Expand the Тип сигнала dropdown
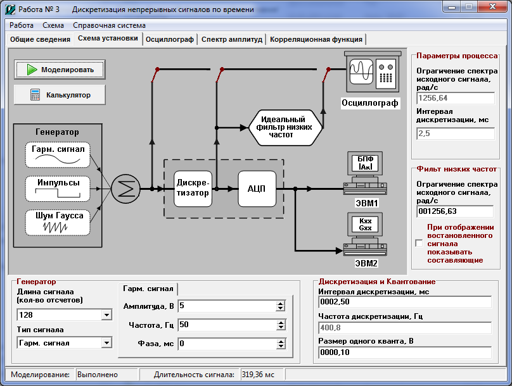This screenshot has width=512, height=386. coord(105,343)
